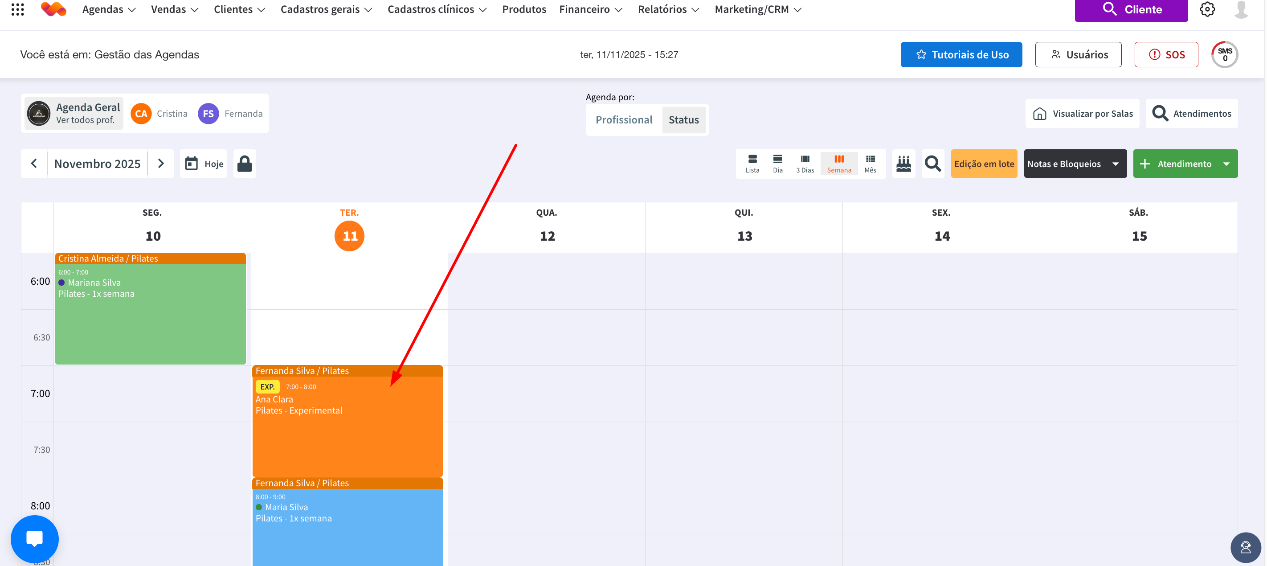The height and width of the screenshot is (566, 1267).
Task: Expand the green Atendimento dropdown arrow
Action: tap(1226, 164)
